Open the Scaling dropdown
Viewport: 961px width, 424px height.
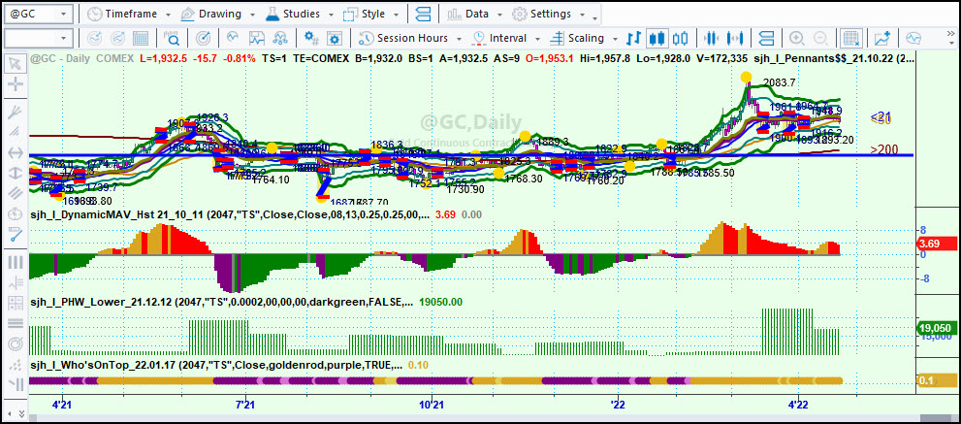(584, 38)
